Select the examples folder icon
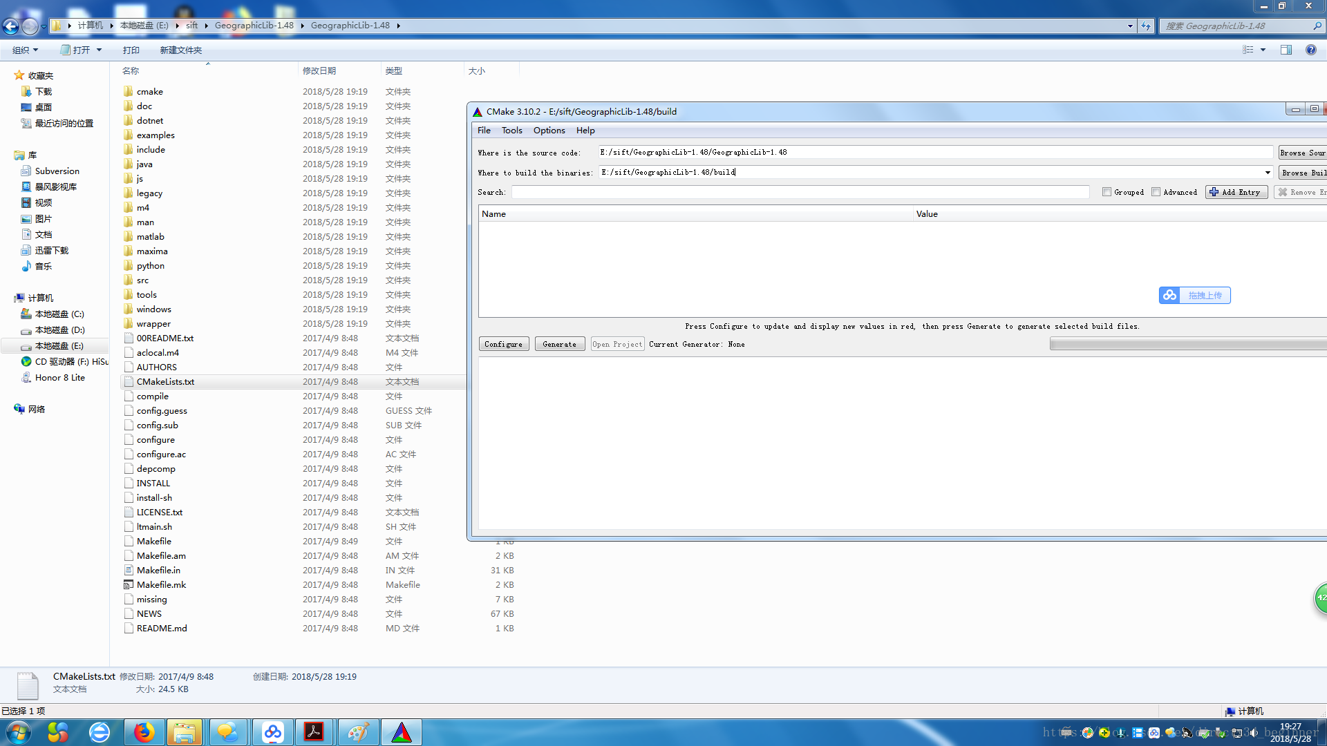The width and height of the screenshot is (1327, 746). tap(129, 135)
